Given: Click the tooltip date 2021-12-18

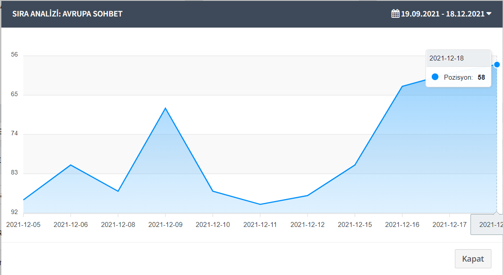Looking at the screenshot, I should 446,58.
